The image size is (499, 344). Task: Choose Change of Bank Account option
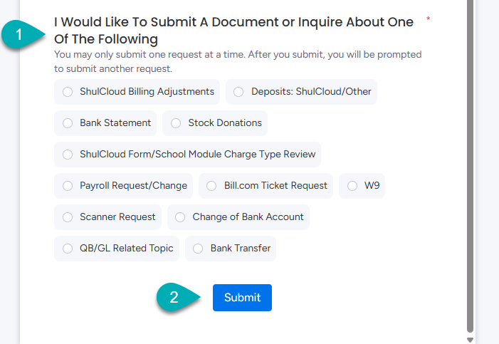coord(180,217)
